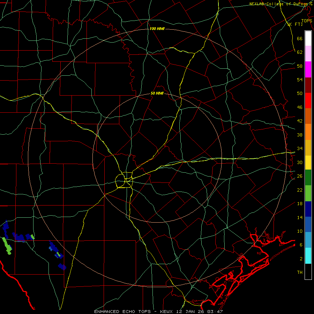This screenshot has height=314, width=314.
Task: Click the dark red legend color band
Action: pyautogui.click(x=308, y=85)
